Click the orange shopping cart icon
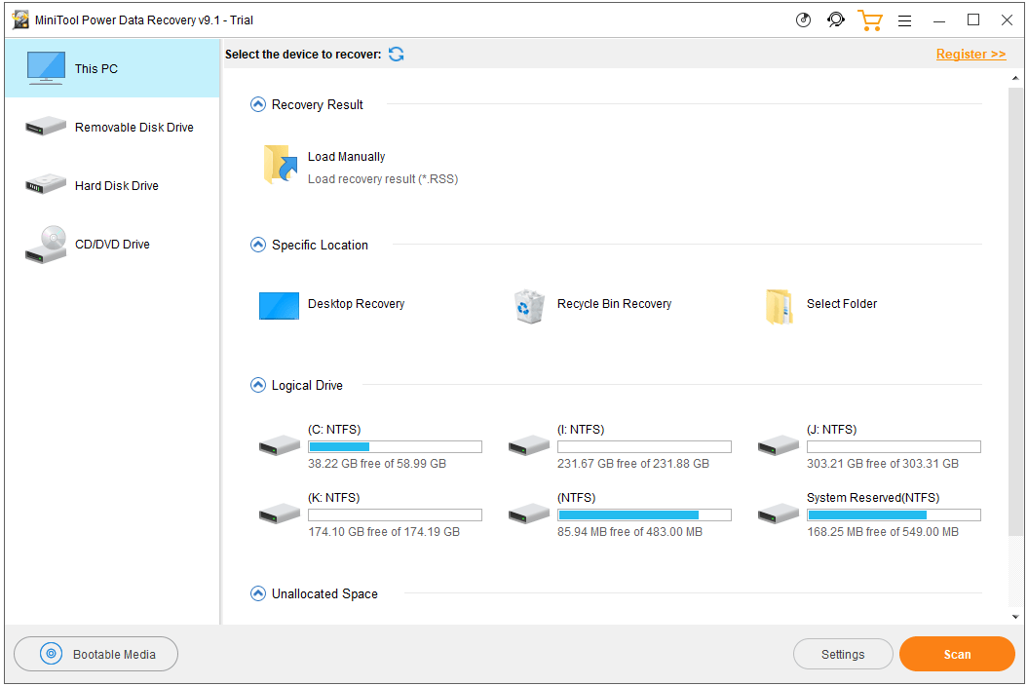The height and width of the screenshot is (686, 1028). [x=870, y=20]
